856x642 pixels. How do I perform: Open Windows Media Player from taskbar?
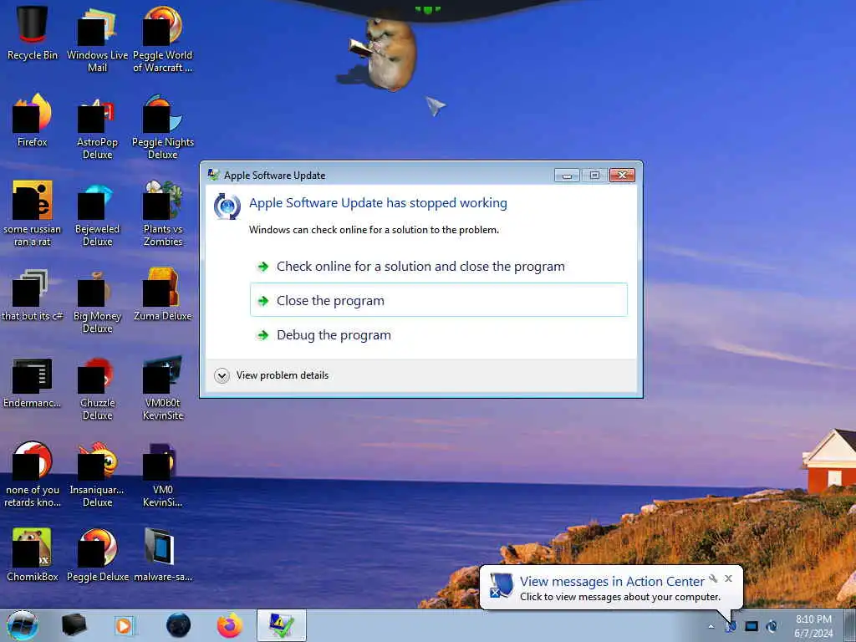[x=125, y=625]
